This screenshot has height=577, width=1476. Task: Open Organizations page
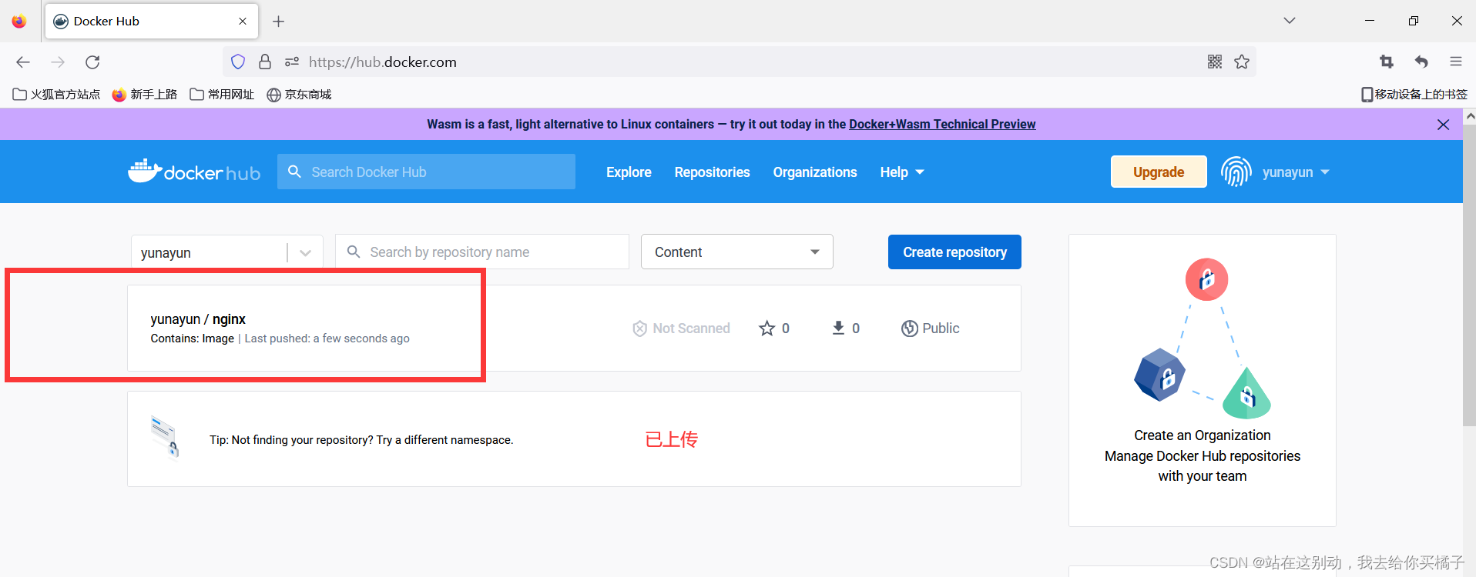(815, 172)
